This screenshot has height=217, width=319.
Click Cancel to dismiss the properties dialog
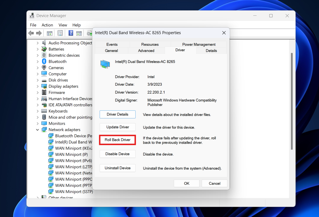215,183
